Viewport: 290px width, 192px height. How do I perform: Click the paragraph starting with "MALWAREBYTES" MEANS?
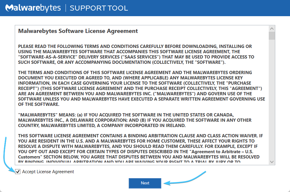135,120
